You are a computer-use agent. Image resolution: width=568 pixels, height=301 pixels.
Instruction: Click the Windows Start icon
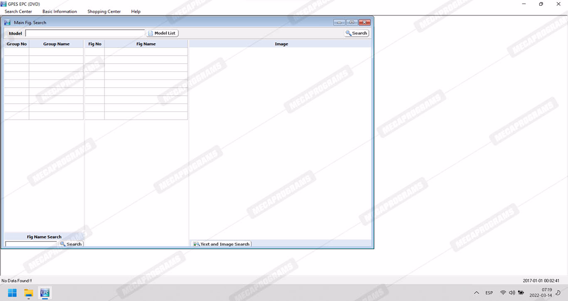click(x=12, y=293)
